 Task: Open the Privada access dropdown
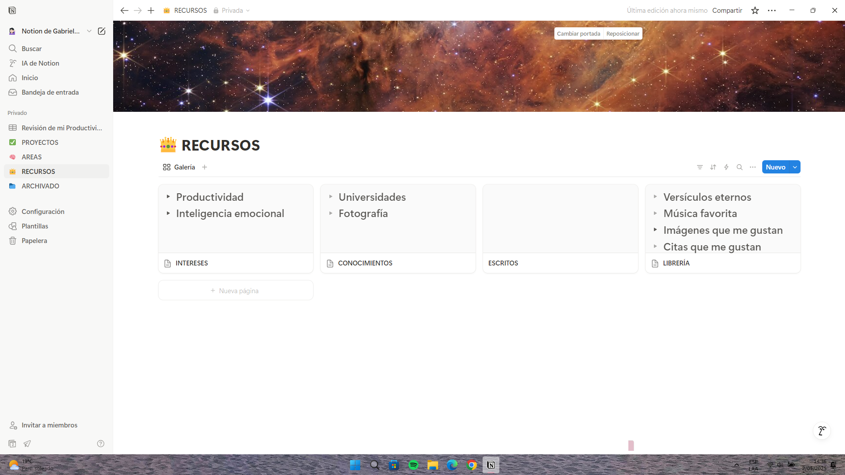coord(232,11)
